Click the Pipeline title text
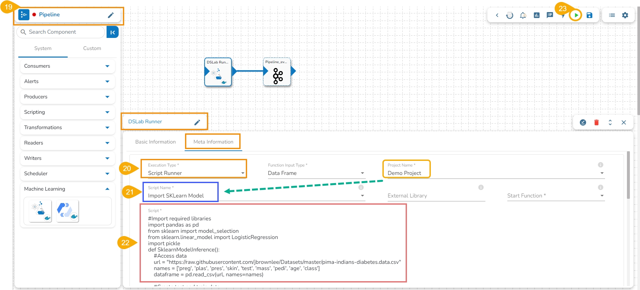640x290 pixels. [49, 15]
